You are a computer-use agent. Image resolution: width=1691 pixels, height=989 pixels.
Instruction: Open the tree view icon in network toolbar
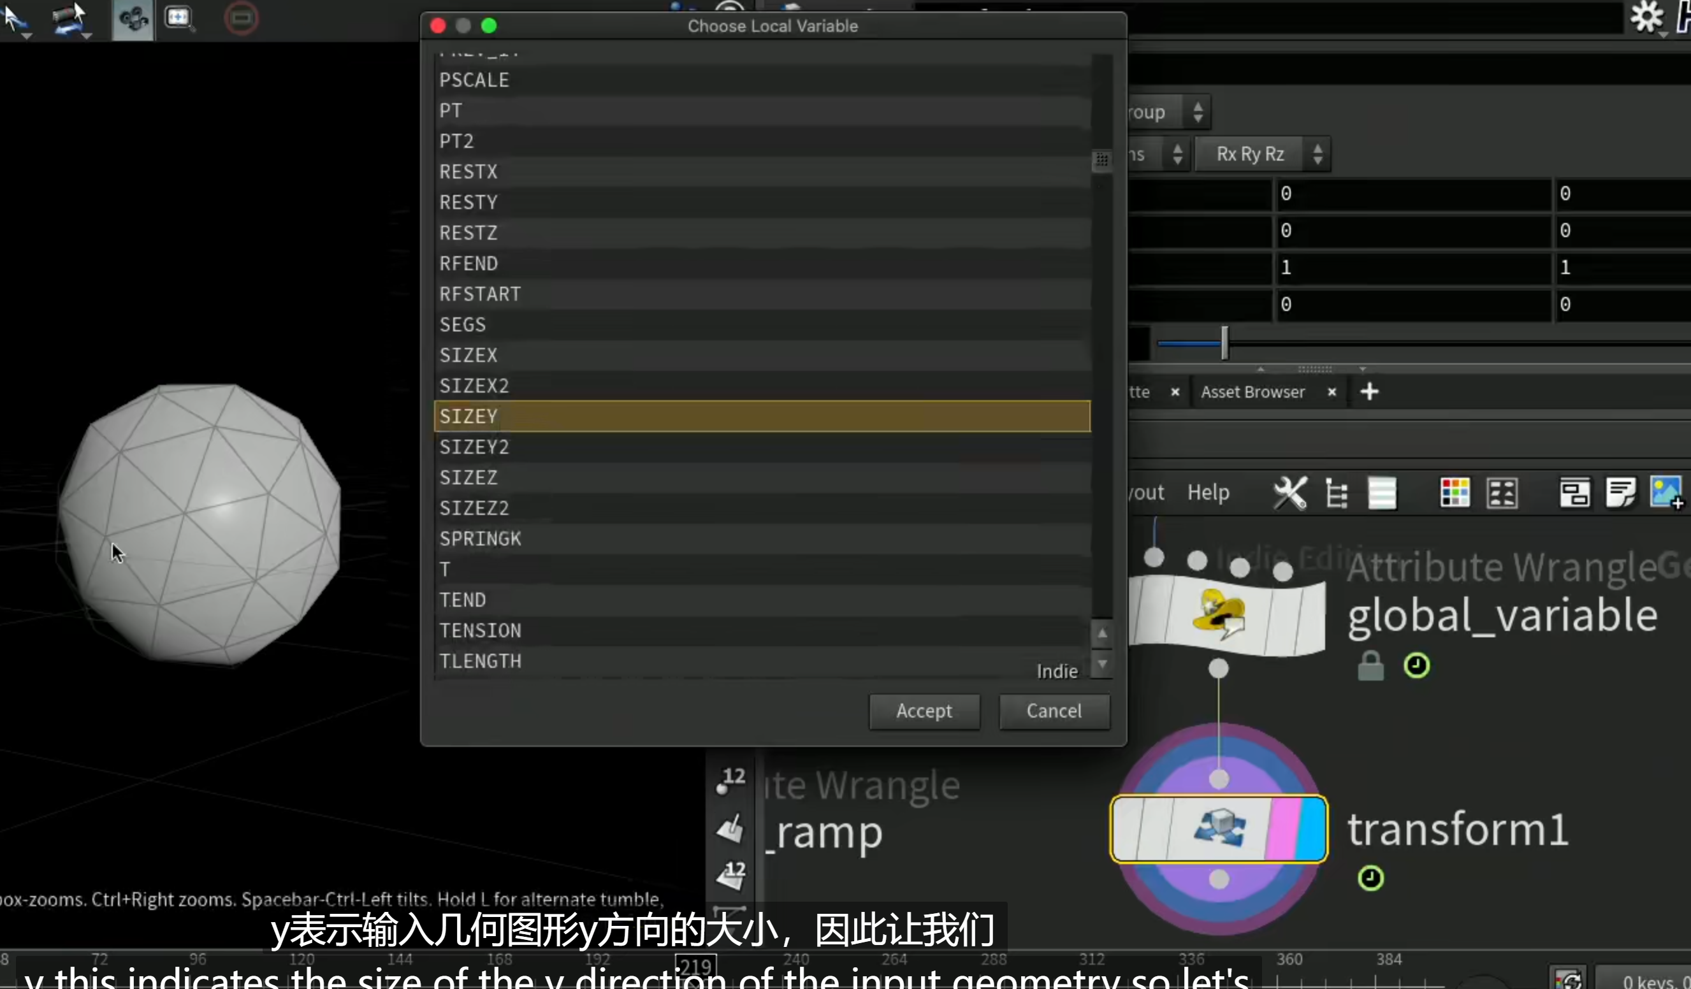tap(1336, 493)
